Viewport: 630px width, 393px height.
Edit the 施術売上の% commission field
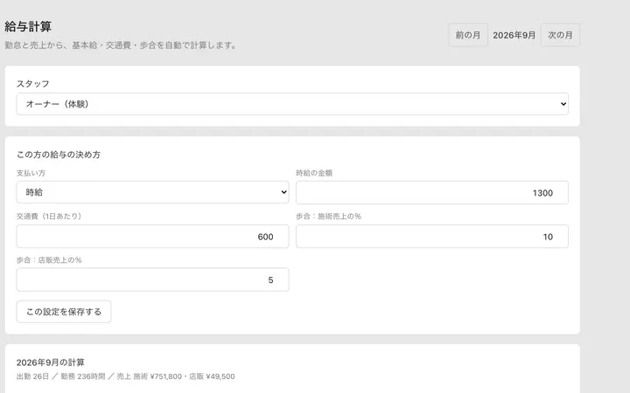(x=432, y=236)
